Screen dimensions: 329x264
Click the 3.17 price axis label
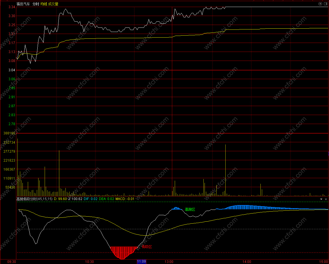pyautogui.click(x=12, y=43)
